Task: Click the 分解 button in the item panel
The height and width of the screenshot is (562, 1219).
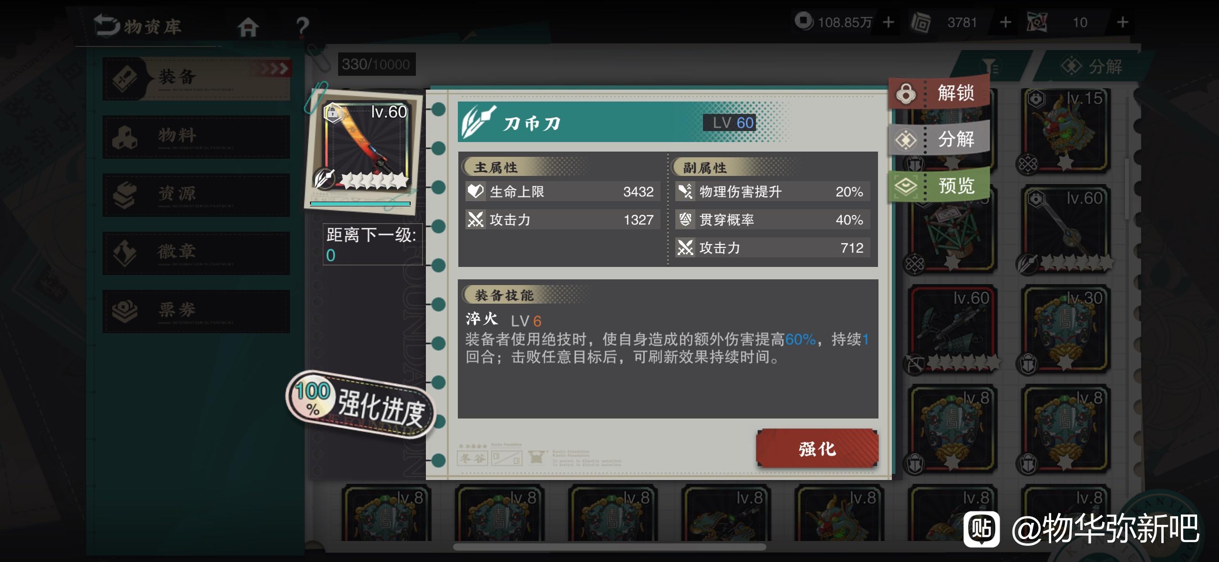Action: coord(939,139)
